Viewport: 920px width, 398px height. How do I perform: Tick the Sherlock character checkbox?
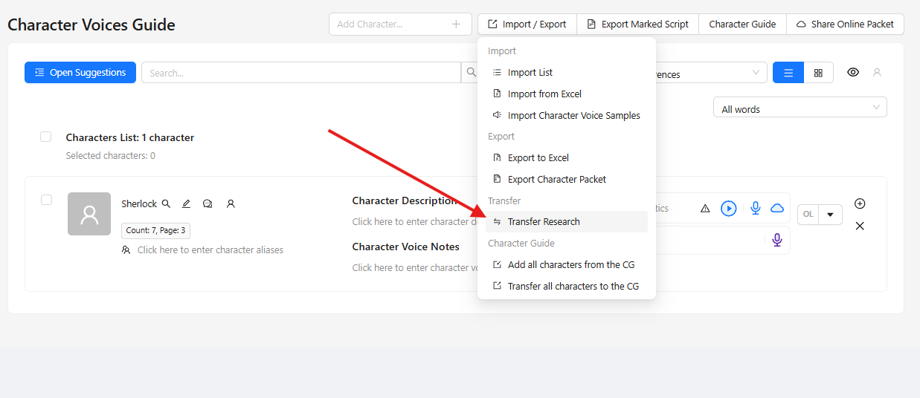coord(46,200)
